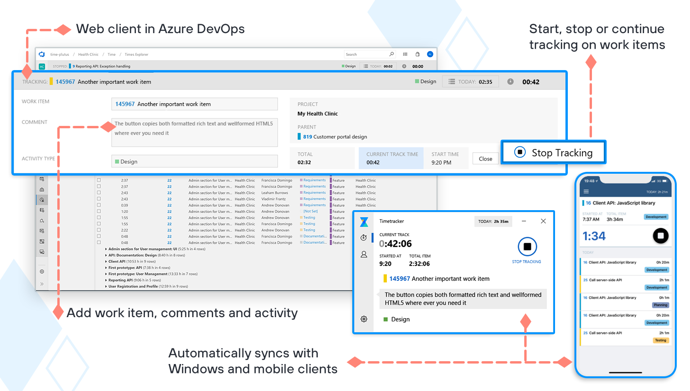Open Timetracker settings gear
This screenshot has width=690, height=391.
[364, 319]
